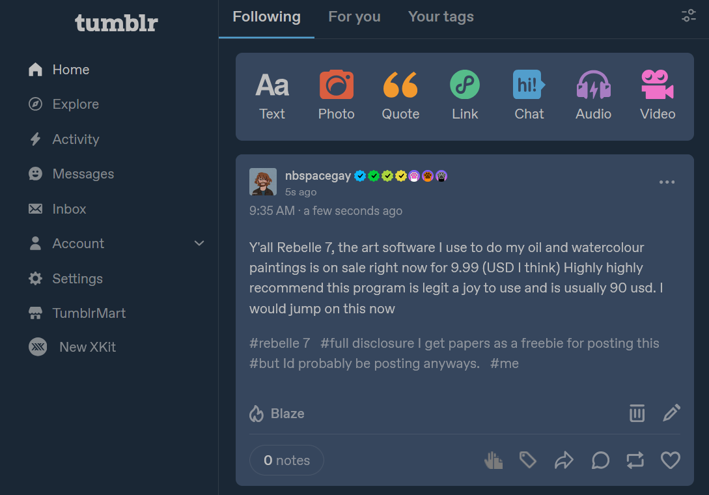709x495 pixels.
Task: Switch to the Your tags tab
Action: click(440, 17)
